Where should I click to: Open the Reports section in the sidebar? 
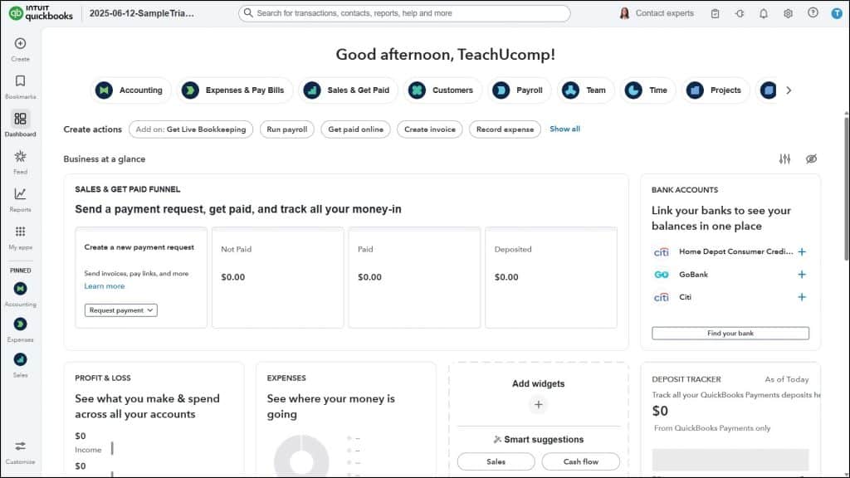tap(19, 198)
